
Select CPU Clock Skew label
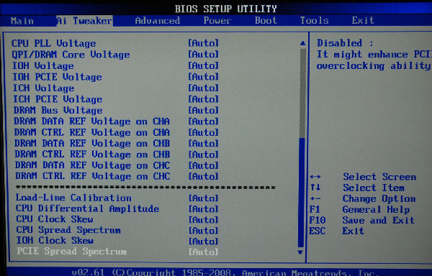point(55,219)
